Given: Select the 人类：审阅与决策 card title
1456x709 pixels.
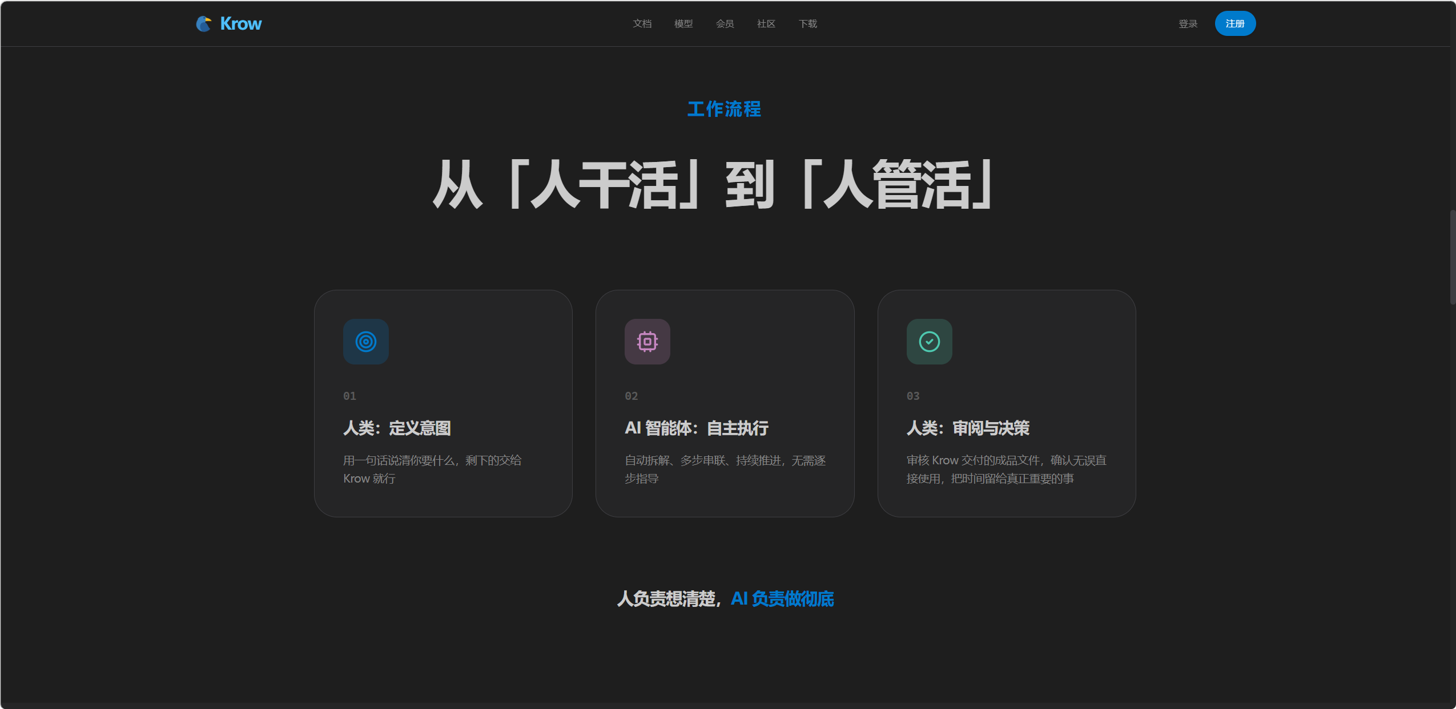Looking at the screenshot, I should pos(968,428).
